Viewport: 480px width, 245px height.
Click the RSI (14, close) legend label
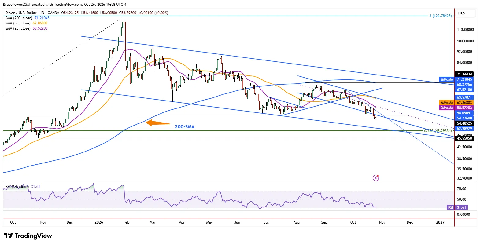17,187
